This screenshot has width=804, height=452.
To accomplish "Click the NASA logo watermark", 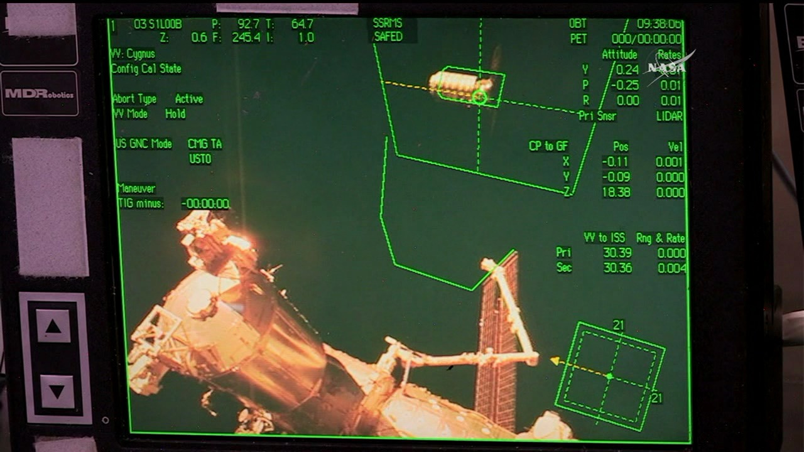I will [x=670, y=66].
